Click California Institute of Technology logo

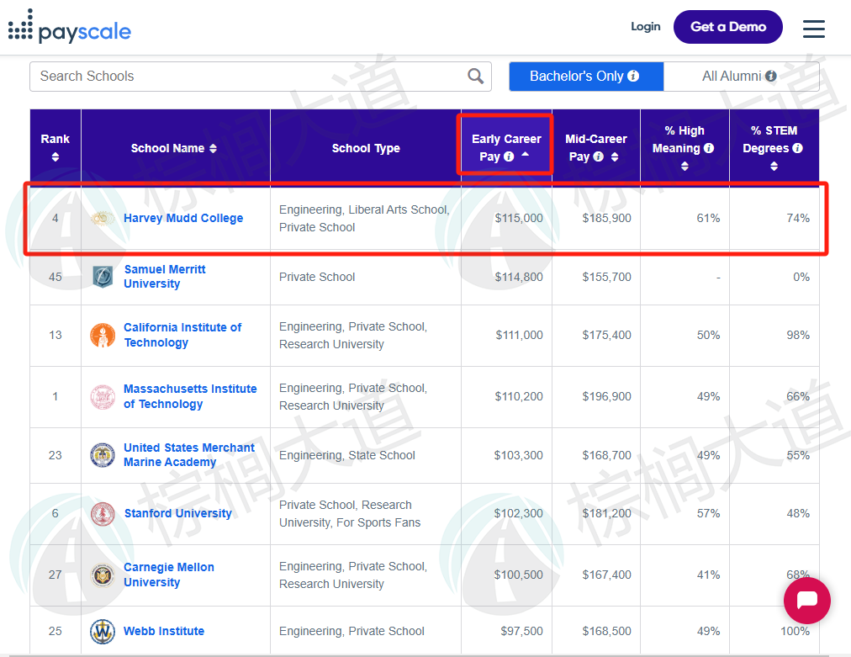point(103,335)
